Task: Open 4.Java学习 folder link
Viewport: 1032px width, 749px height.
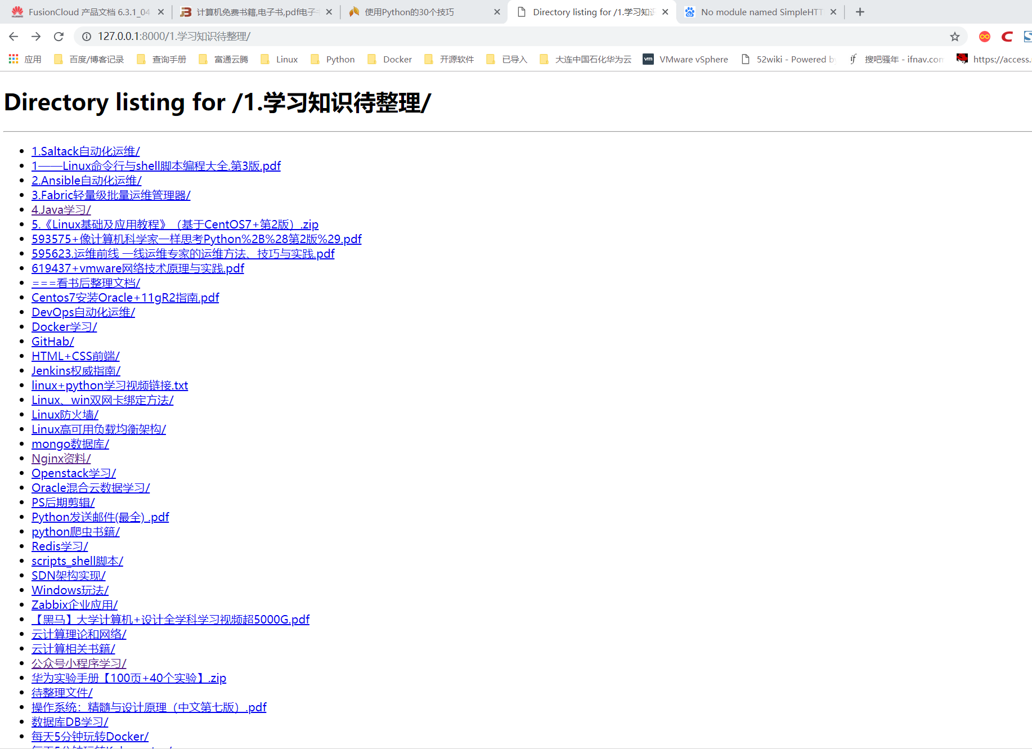Action: (61, 210)
